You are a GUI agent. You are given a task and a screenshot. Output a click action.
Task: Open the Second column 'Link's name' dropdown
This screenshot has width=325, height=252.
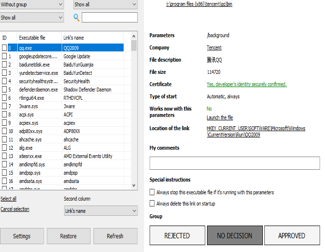click(101, 210)
